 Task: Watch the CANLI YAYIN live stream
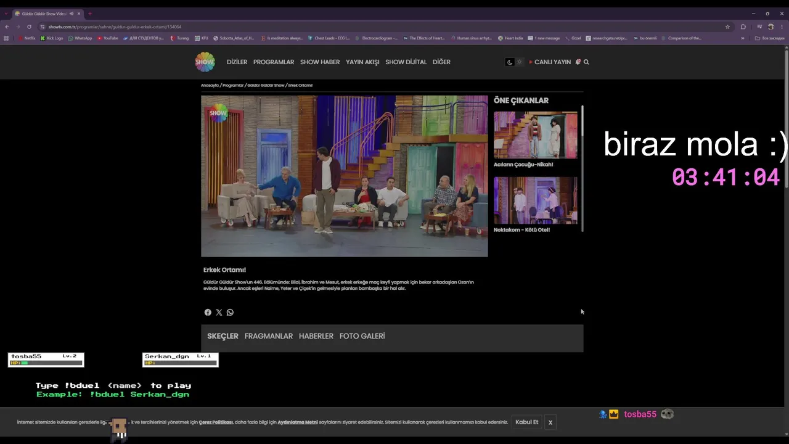[550, 62]
